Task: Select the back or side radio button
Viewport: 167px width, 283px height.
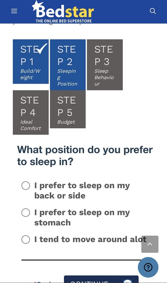Action: 26,186
